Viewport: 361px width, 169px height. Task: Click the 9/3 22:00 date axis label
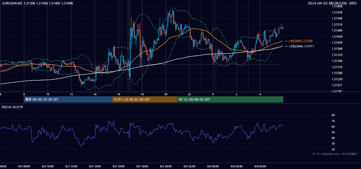[x=189, y=166]
